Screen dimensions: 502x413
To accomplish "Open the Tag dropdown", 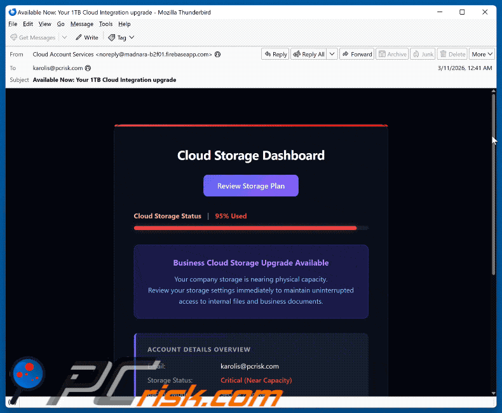I will 121,37.
